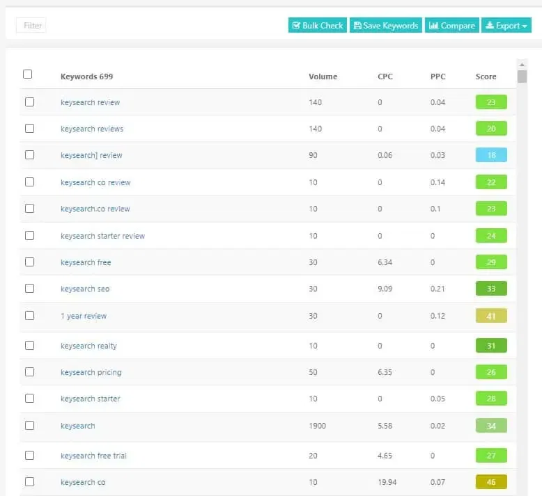Toggle the select-all keywords checkbox

28,74
